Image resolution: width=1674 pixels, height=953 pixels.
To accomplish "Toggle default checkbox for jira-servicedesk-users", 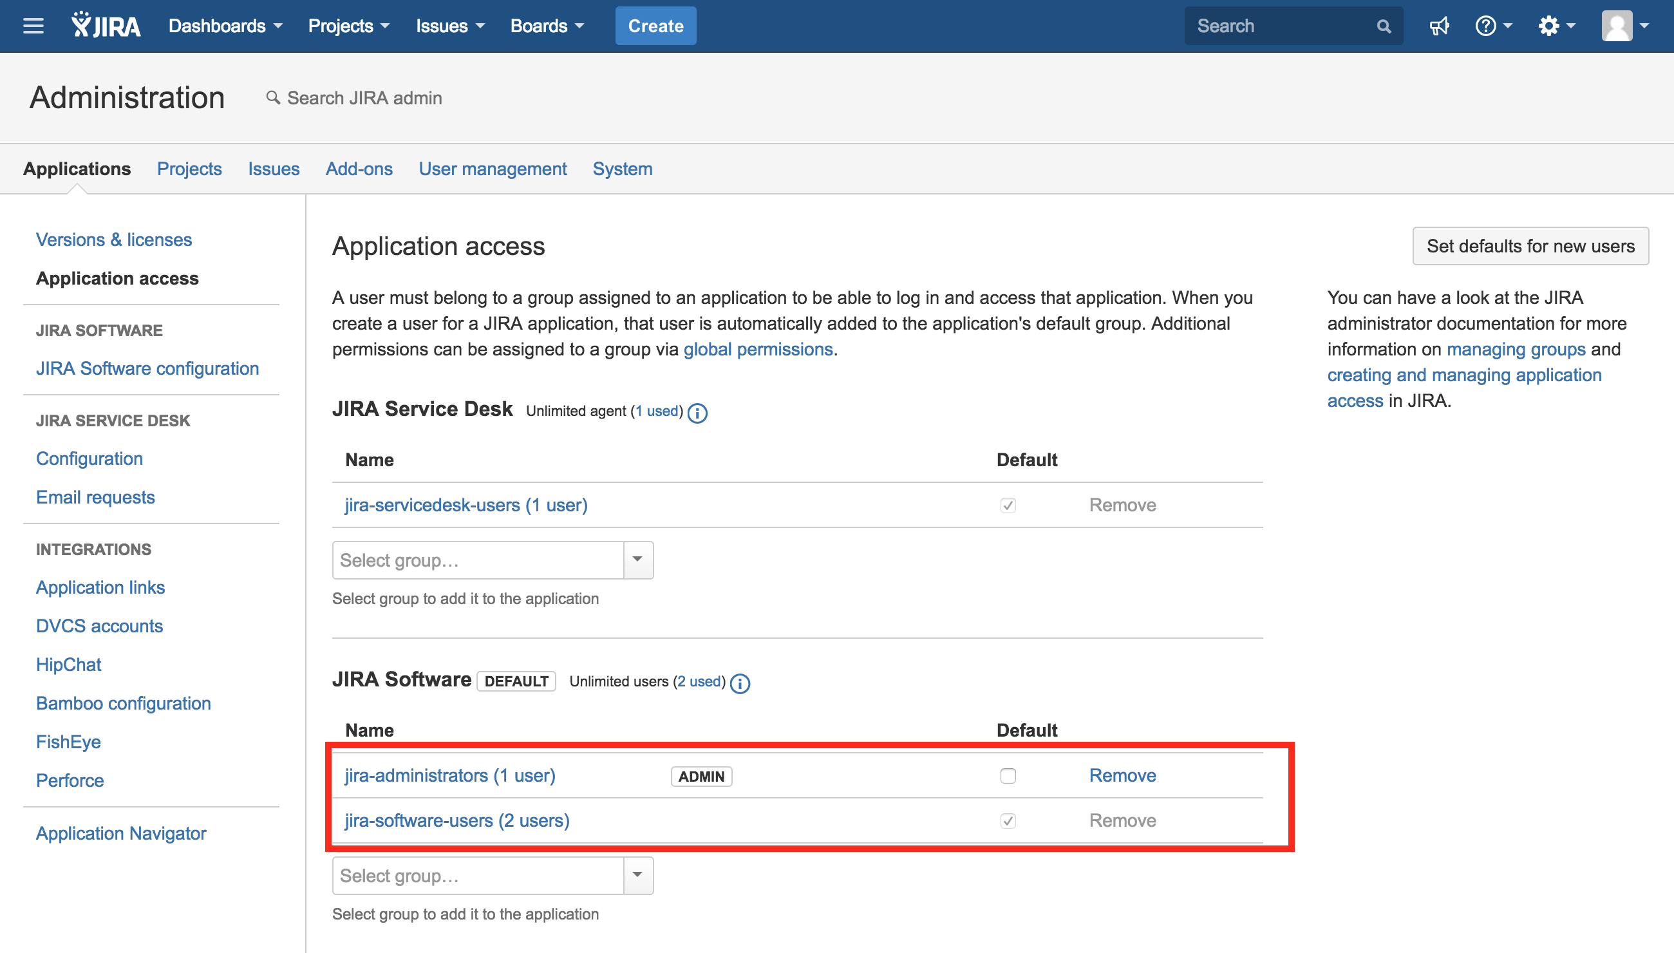I will coord(1008,505).
